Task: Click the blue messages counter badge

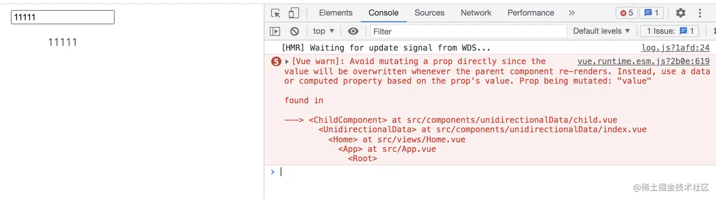Action: click(652, 13)
